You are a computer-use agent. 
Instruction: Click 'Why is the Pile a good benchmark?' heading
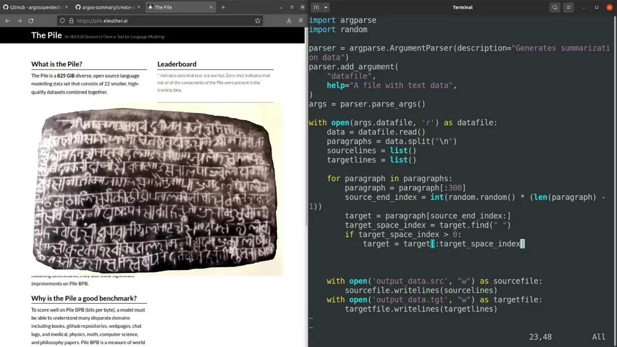coord(84,298)
